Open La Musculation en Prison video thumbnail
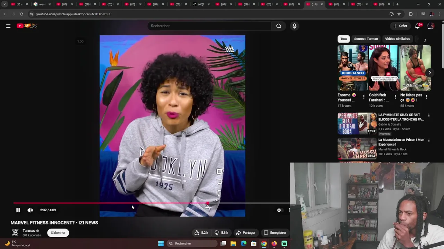 pos(357,148)
